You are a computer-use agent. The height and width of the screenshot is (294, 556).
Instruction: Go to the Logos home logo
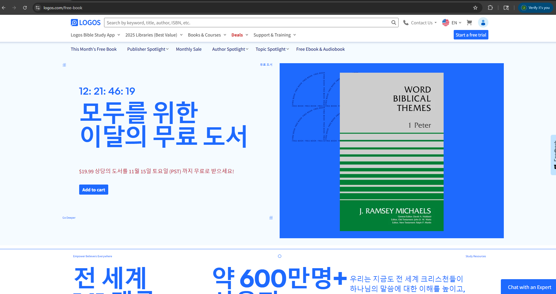pos(86,23)
